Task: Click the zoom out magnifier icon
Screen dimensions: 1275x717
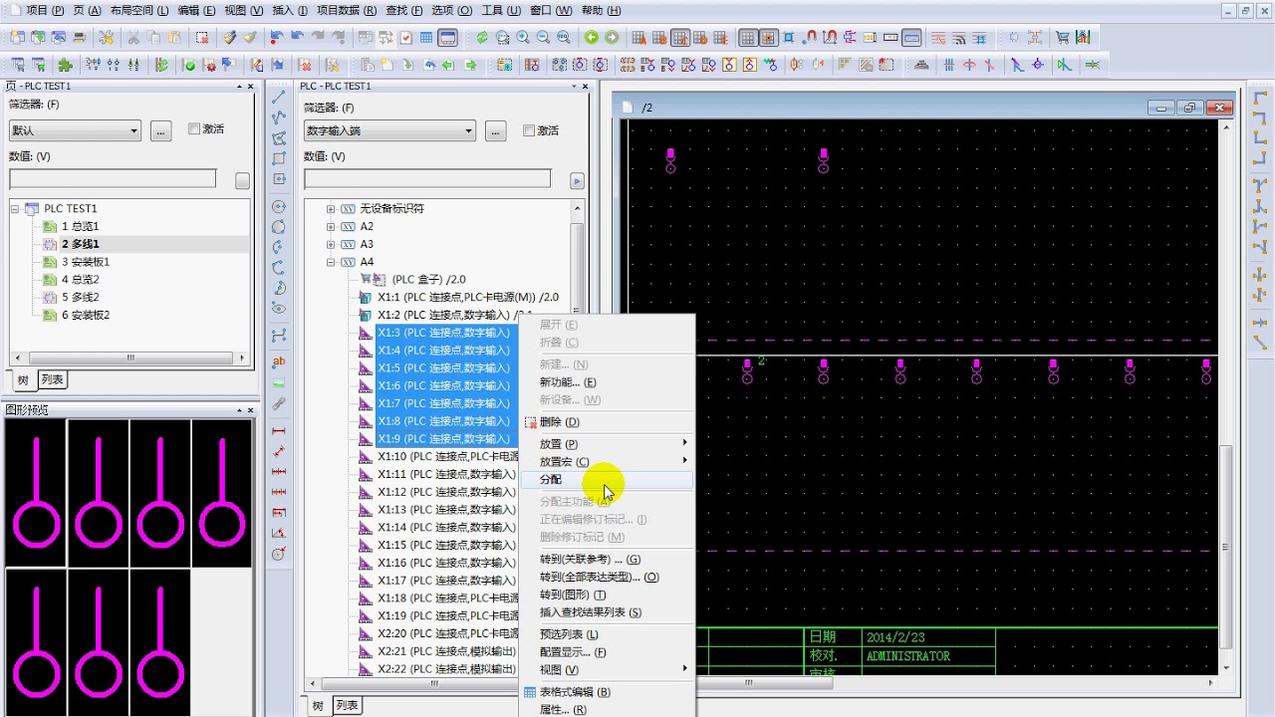Action: coord(543,38)
